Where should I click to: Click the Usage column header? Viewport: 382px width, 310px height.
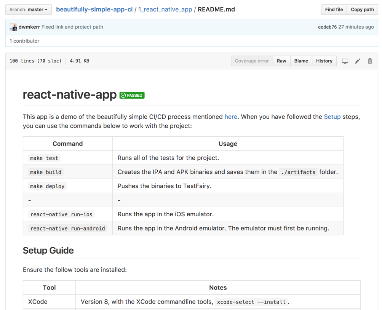[228, 144]
